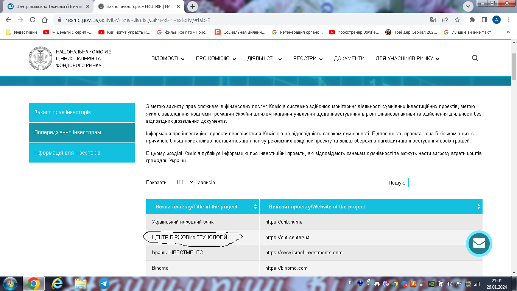The image size is (517, 291).
Task: Open Попередження інвесторам sidebar tab
Action: point(82,133)
